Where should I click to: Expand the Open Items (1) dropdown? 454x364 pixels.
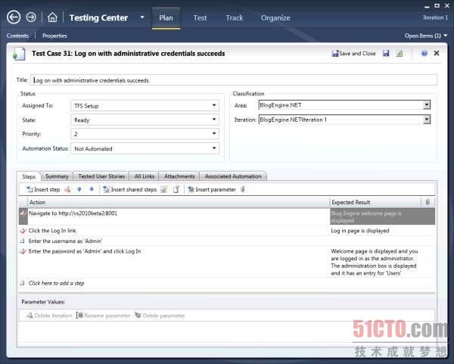pos(426,36)
